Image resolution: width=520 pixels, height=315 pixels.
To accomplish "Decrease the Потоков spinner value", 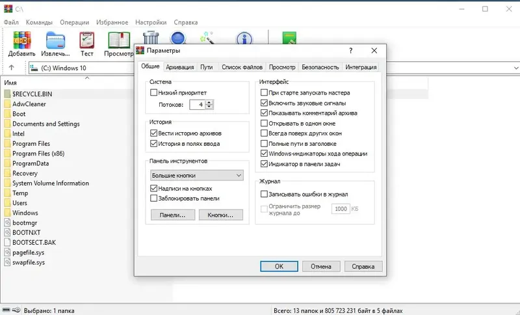I will point(209,107).
